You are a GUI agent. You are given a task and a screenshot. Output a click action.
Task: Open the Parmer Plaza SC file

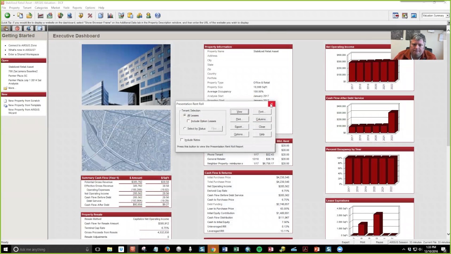[18, 76]
